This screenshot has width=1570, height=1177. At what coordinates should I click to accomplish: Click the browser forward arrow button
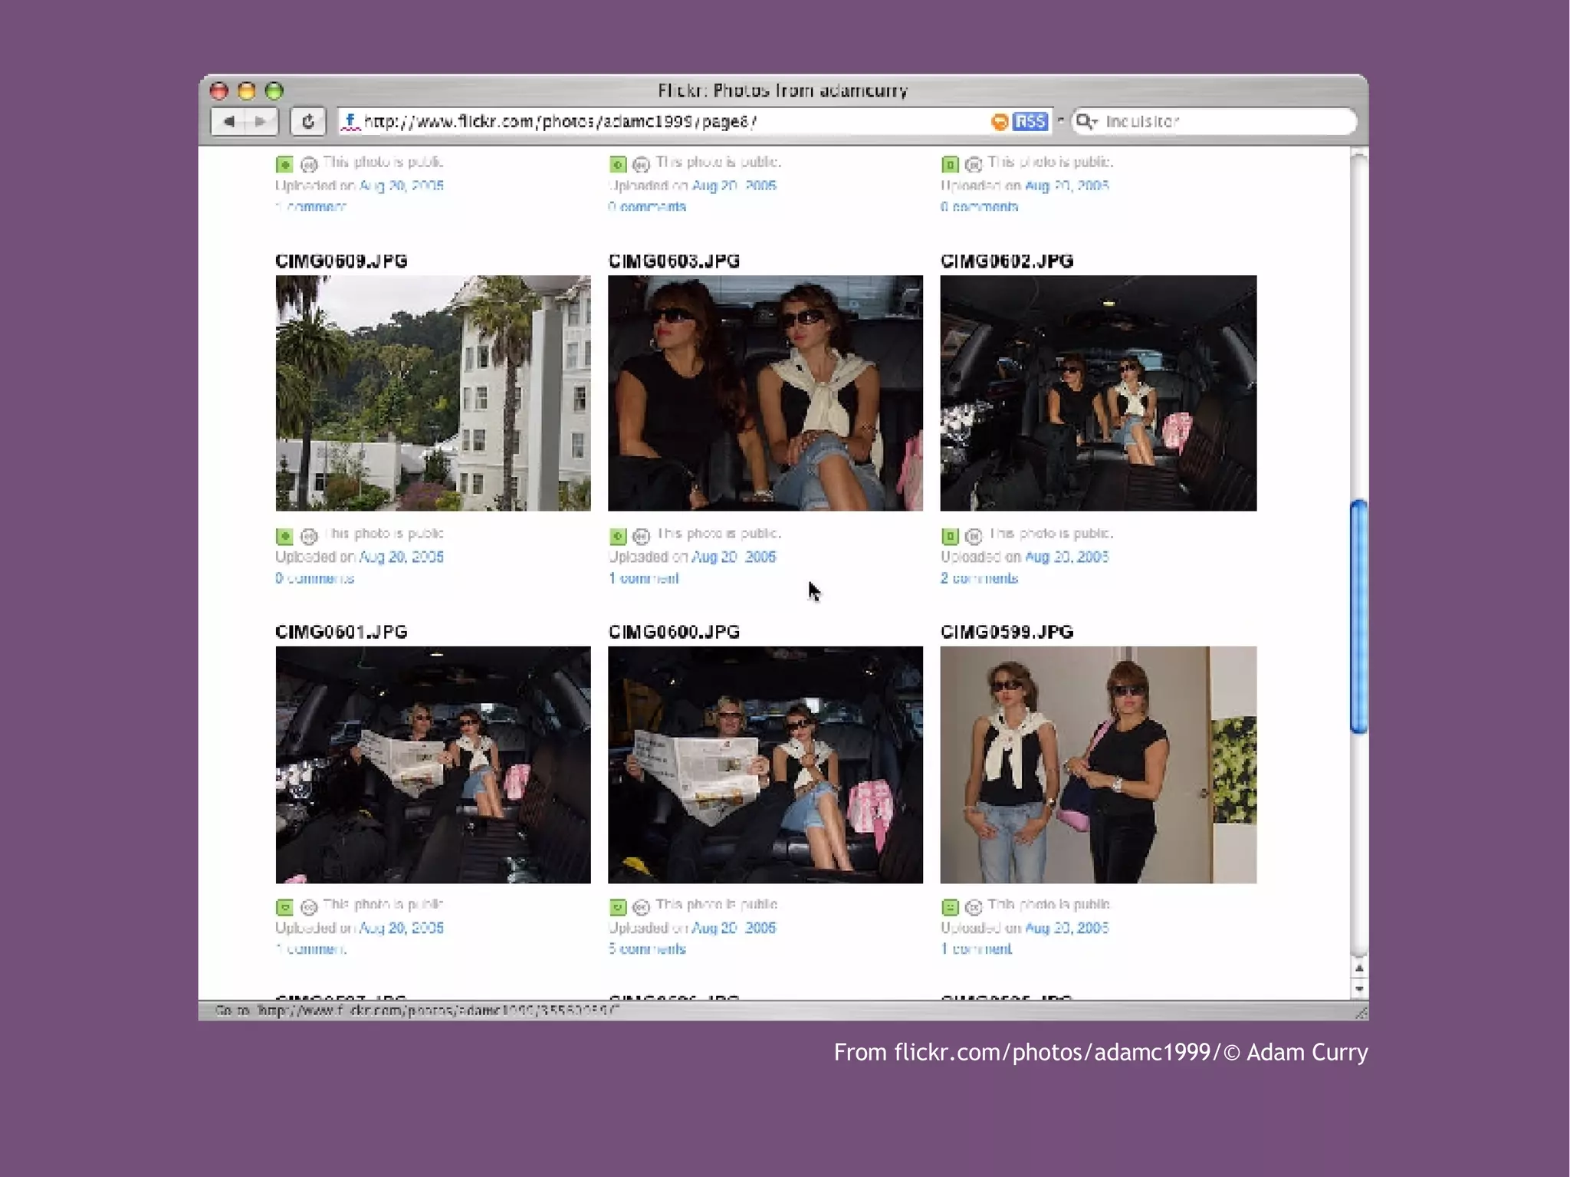261,121
